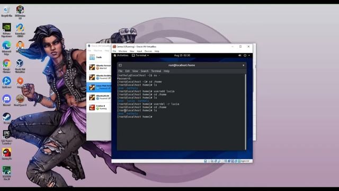Select the Centos 8 running VM entry
Screen dimensions: 339x191
pos(99,107)
